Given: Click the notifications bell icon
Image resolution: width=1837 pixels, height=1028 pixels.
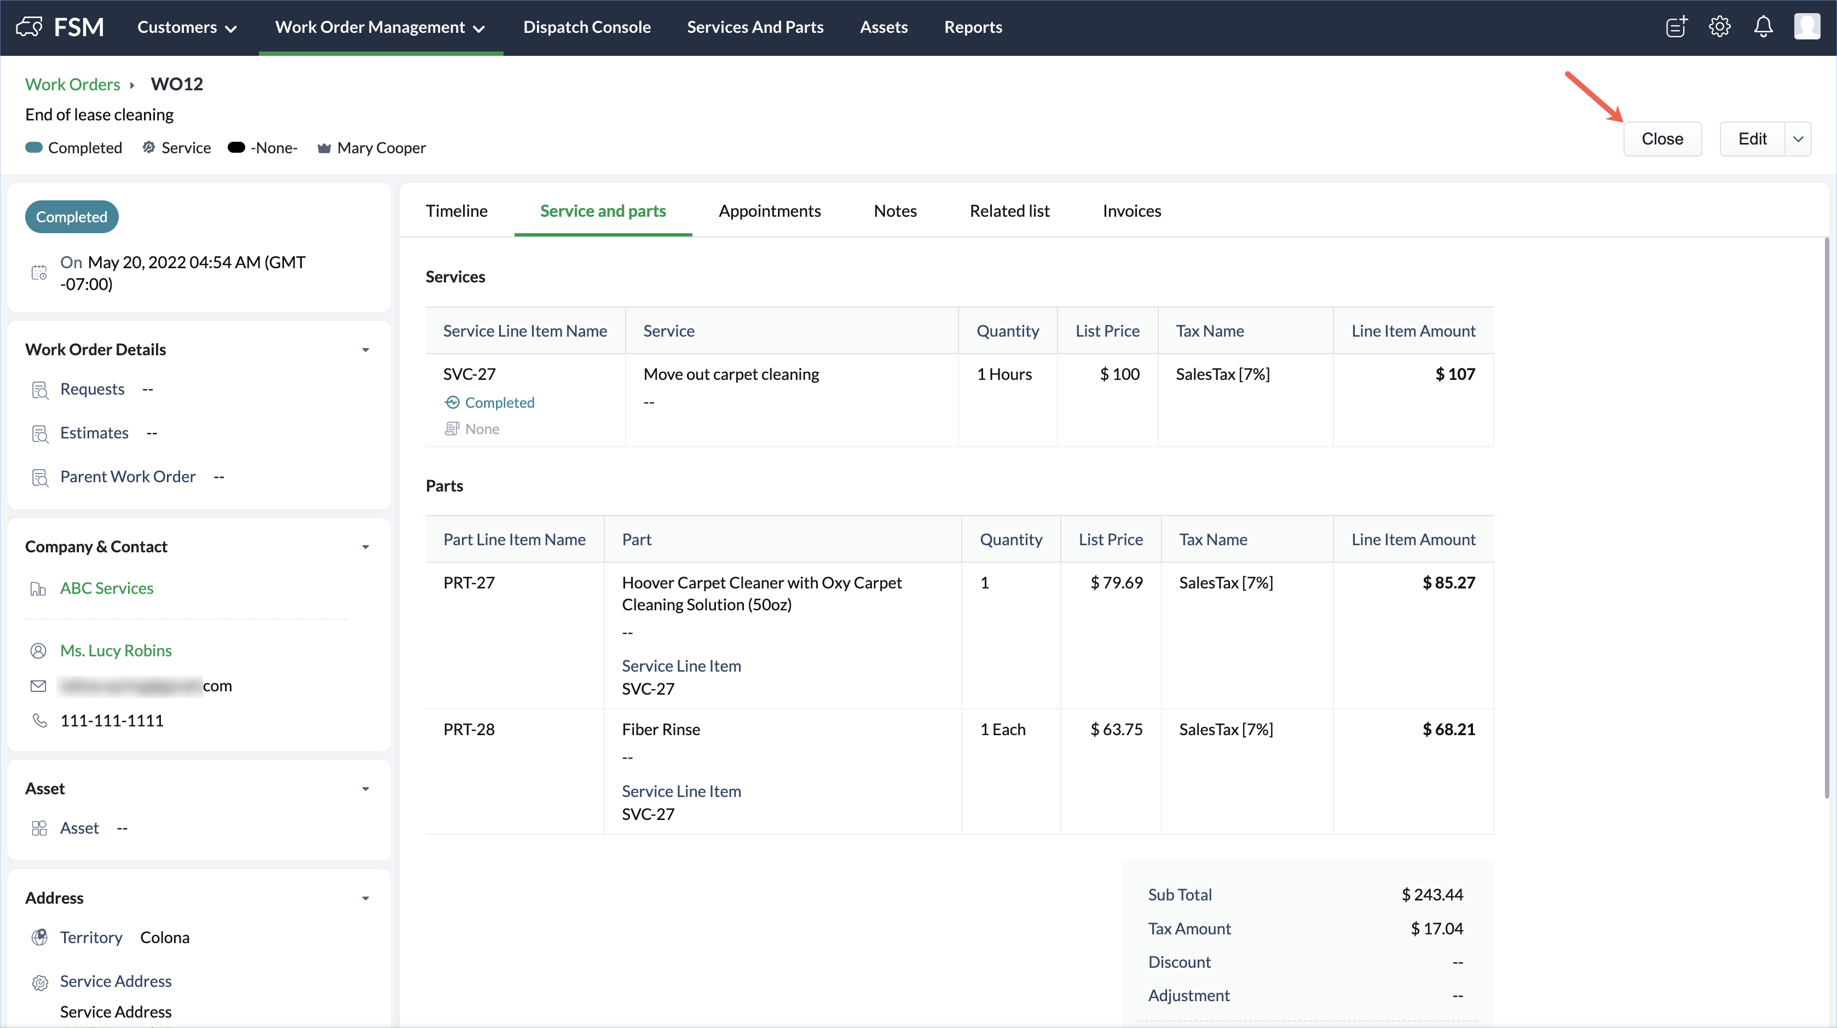Looking at the screenshot, I should pyautogui.click(x=1763, y=27).
